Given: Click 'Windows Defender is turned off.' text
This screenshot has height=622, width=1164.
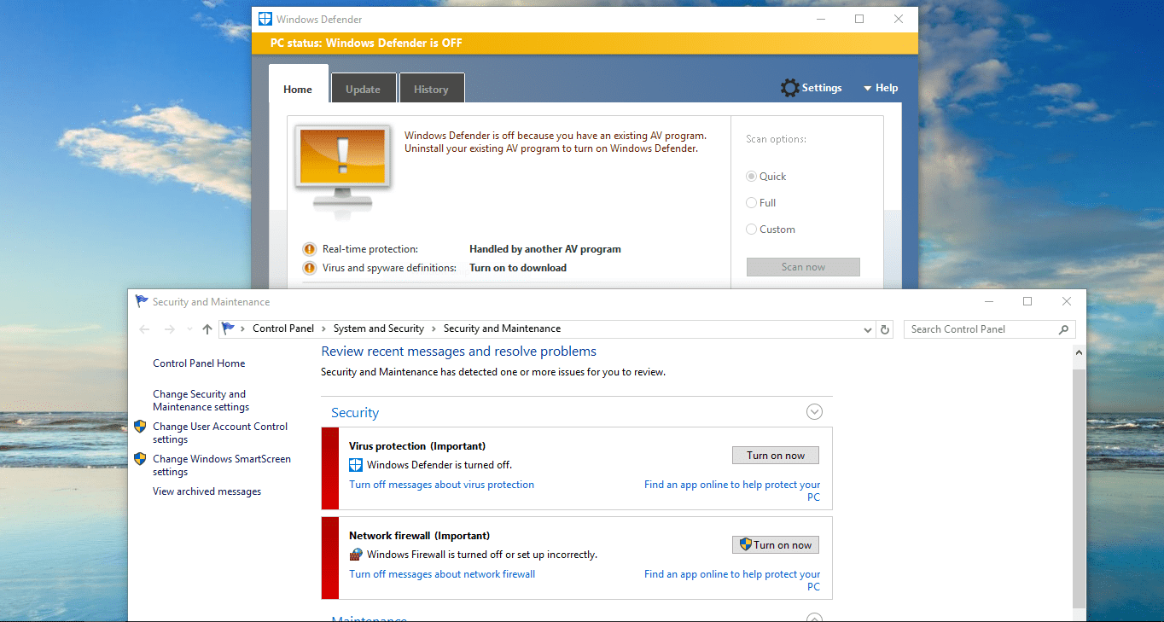Looking at the screenshot, I should [x=439, y=465].
